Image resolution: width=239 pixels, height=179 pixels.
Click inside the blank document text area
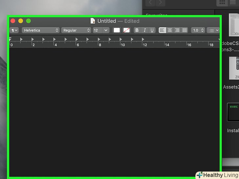(x=114, y=108)
